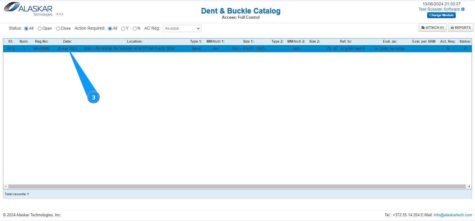Sort by Reg.No column header
Image resolution: width=475 pixels, height=221 pixels.
coord(42,41)
